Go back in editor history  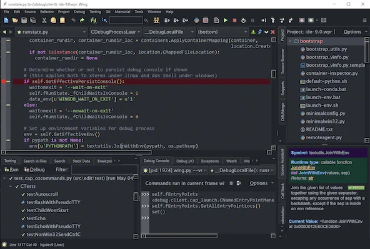(x=4, y=32)
